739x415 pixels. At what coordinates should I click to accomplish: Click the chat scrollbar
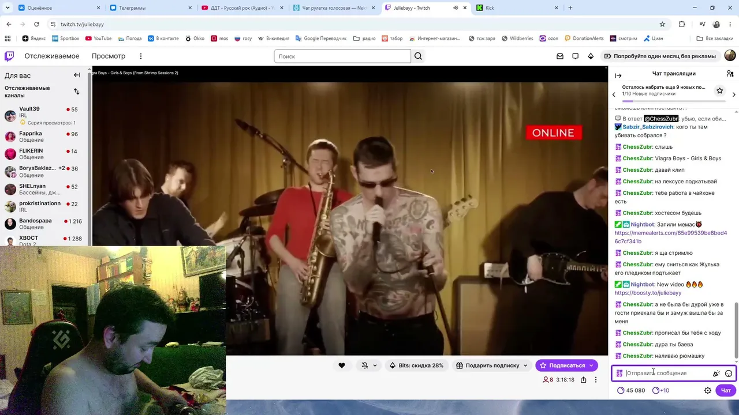pos(736,329)
